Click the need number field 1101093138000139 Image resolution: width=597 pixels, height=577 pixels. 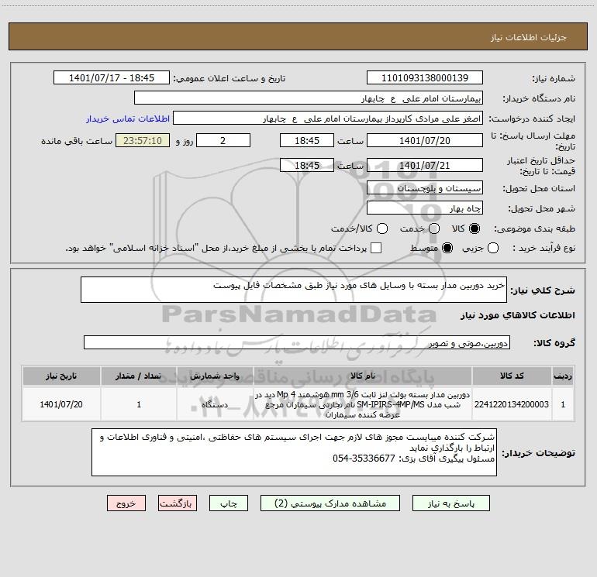click(425, 78)
